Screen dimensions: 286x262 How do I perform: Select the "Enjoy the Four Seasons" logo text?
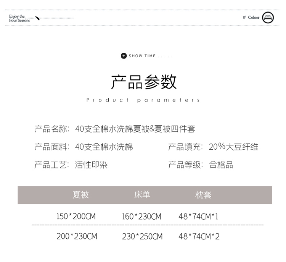[x=19, y=18]
